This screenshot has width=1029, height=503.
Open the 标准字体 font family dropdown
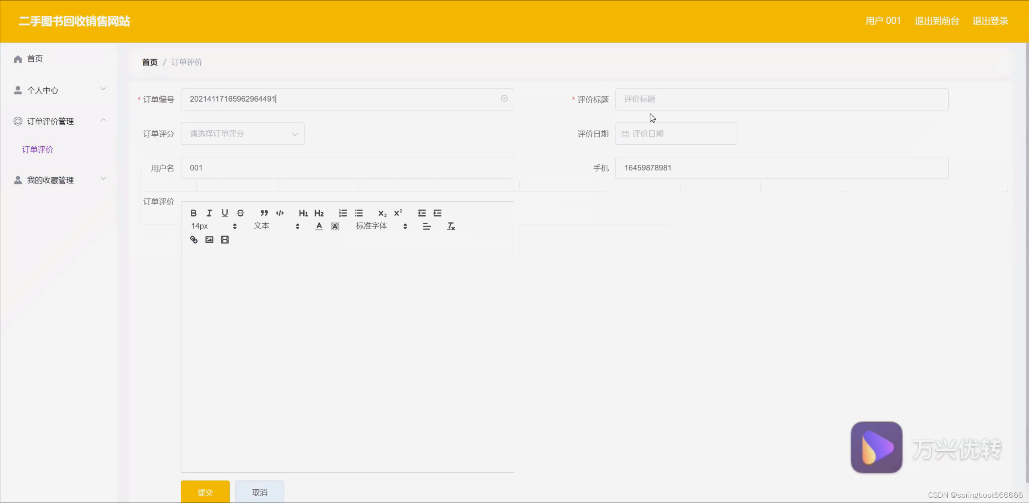(381, 226)
